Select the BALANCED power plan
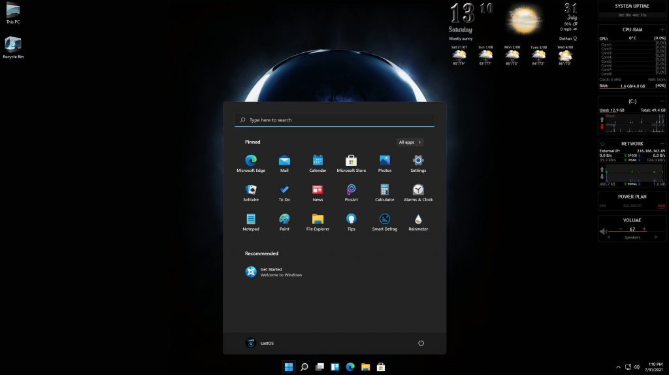Image resolution: width=669 pixels, height=375 pixels. [x=632, y=206]
